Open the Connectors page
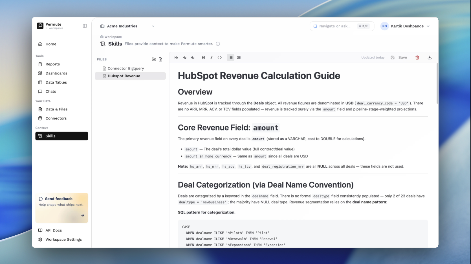The height and width of the screenshot is (264, 471). click(x=62, y=118)
